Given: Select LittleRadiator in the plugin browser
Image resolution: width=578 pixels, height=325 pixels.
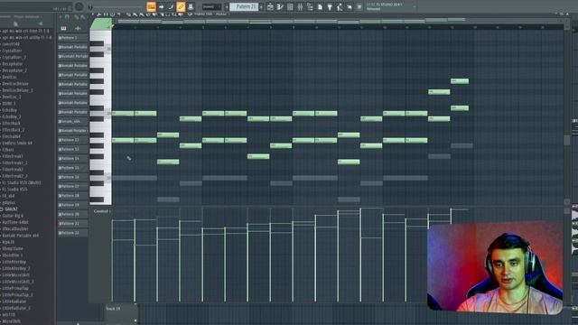Looking at the screenshot, I should click(x=14, y=302).
